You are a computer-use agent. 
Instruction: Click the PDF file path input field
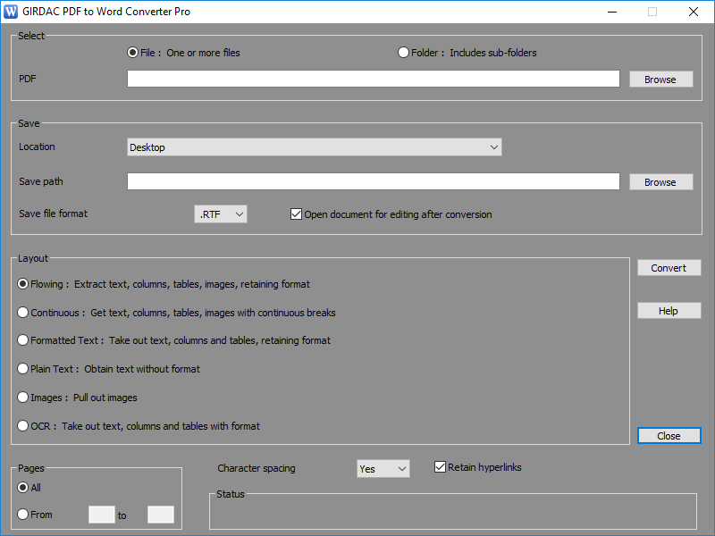(x=373, y=79)
